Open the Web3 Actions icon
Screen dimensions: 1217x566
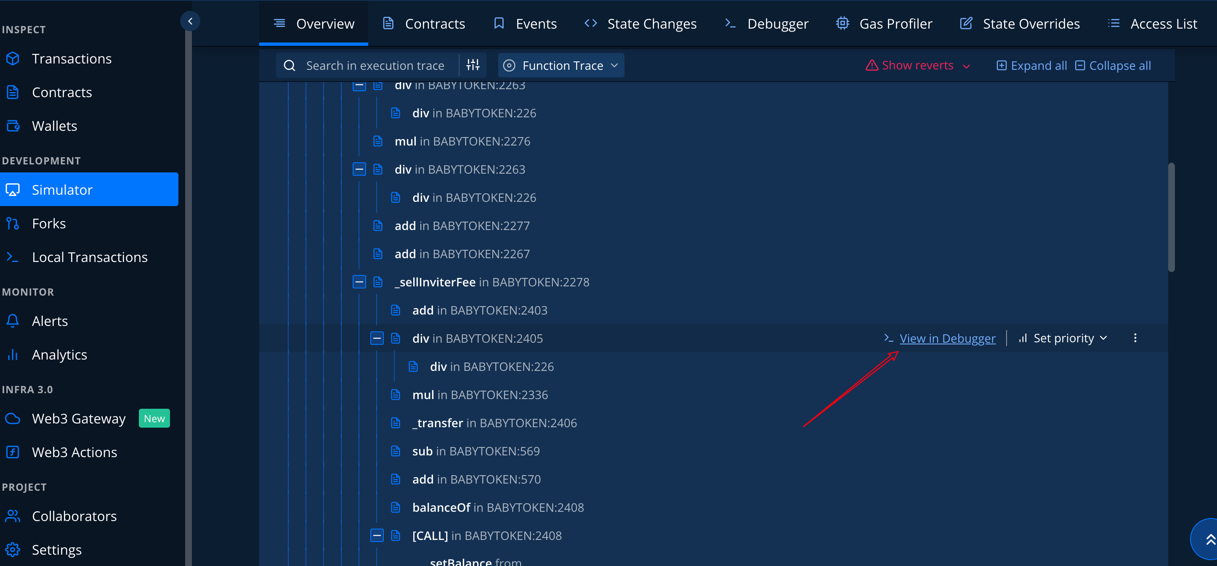(13, 452)
